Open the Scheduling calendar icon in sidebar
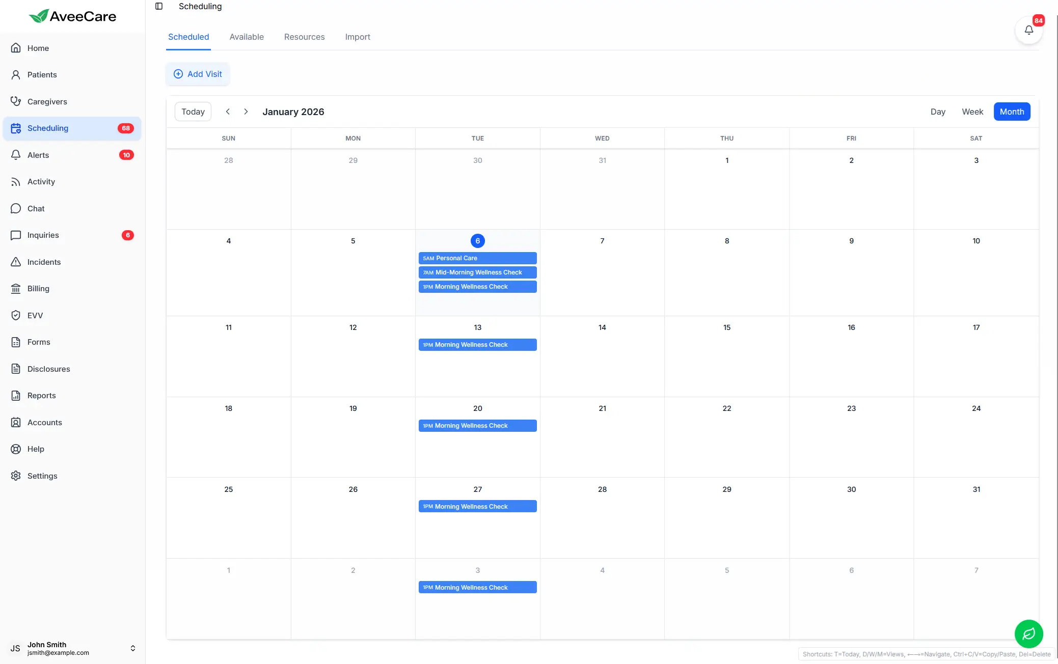The image size is (1058, 664). point(16,128)
